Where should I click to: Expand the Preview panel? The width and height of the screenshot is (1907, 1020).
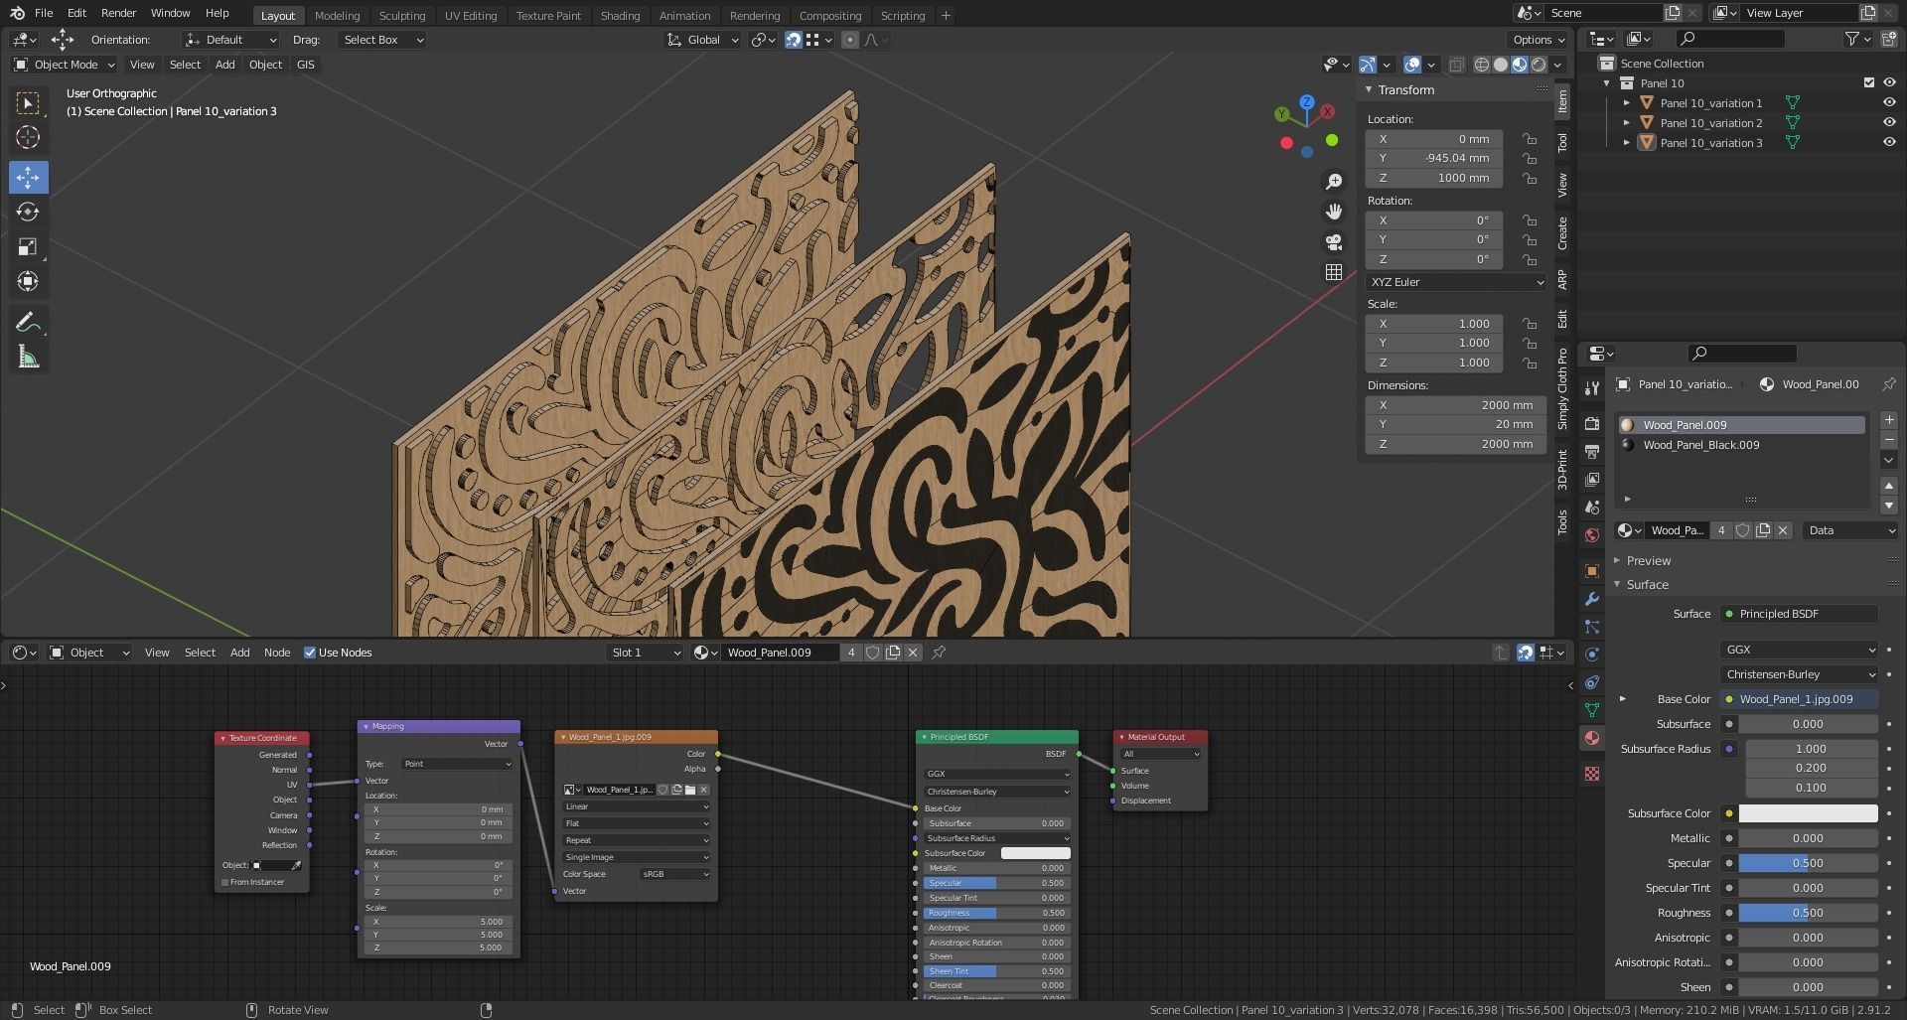click(1649, 560)
